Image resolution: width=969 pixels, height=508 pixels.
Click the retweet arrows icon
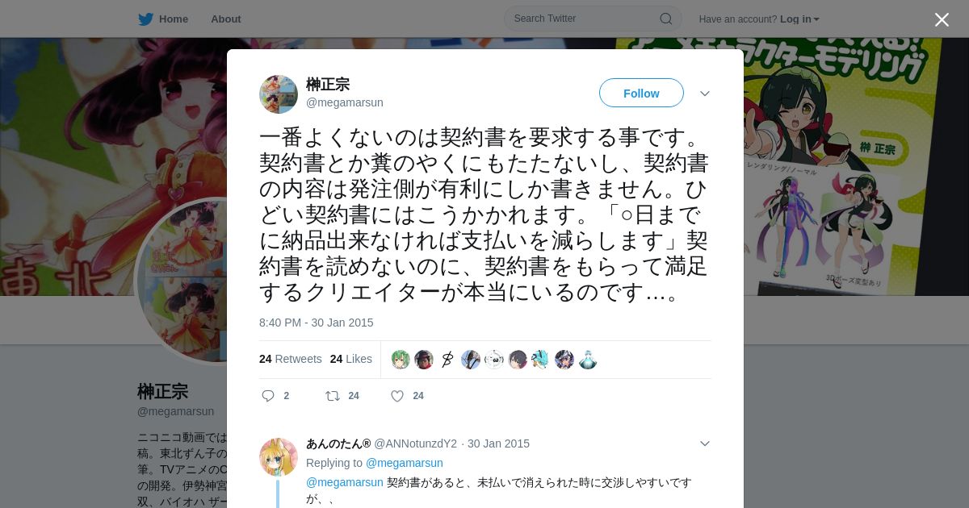click(332, 396)
